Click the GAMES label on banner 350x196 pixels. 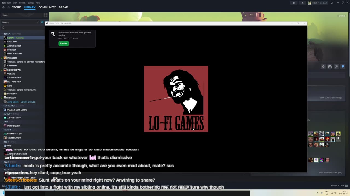click(x=342, y=16)
